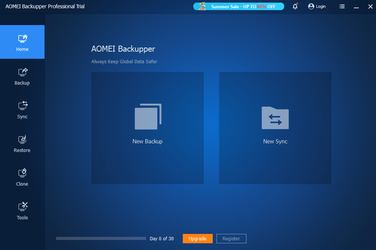Click the Day 0 of 30 trial label

point(162,238)
